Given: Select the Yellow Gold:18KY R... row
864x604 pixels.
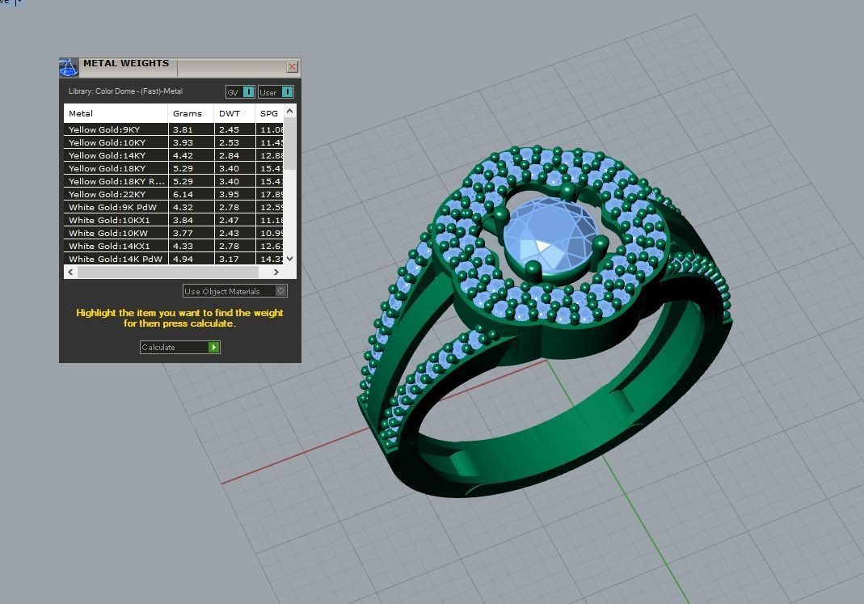Looking at the screenshot, I should (174, 181).
